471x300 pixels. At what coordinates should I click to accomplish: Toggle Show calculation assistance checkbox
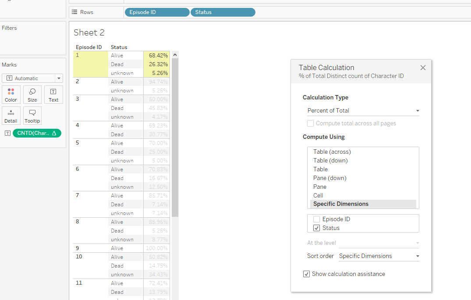pyautogui.click(x=306, y=274)
